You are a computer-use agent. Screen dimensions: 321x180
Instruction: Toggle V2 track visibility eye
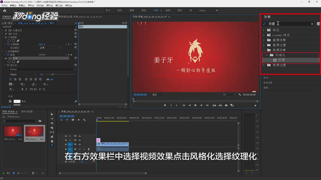point(79,140)
